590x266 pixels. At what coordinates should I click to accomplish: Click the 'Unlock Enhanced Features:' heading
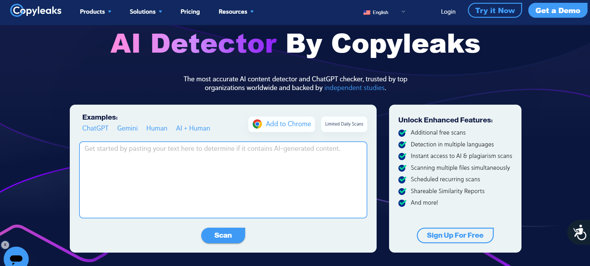(445, 120)
